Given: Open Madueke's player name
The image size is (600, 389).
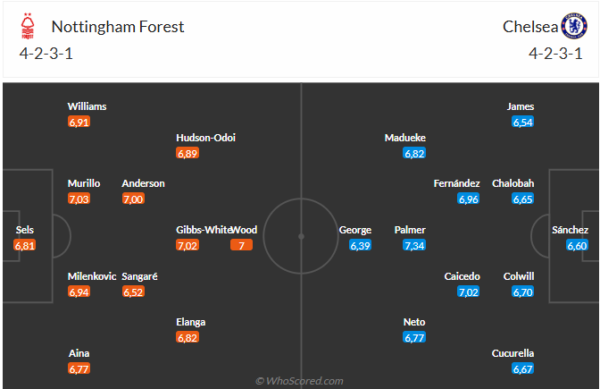Looking at the screenshot, I should tap(405, 138).
